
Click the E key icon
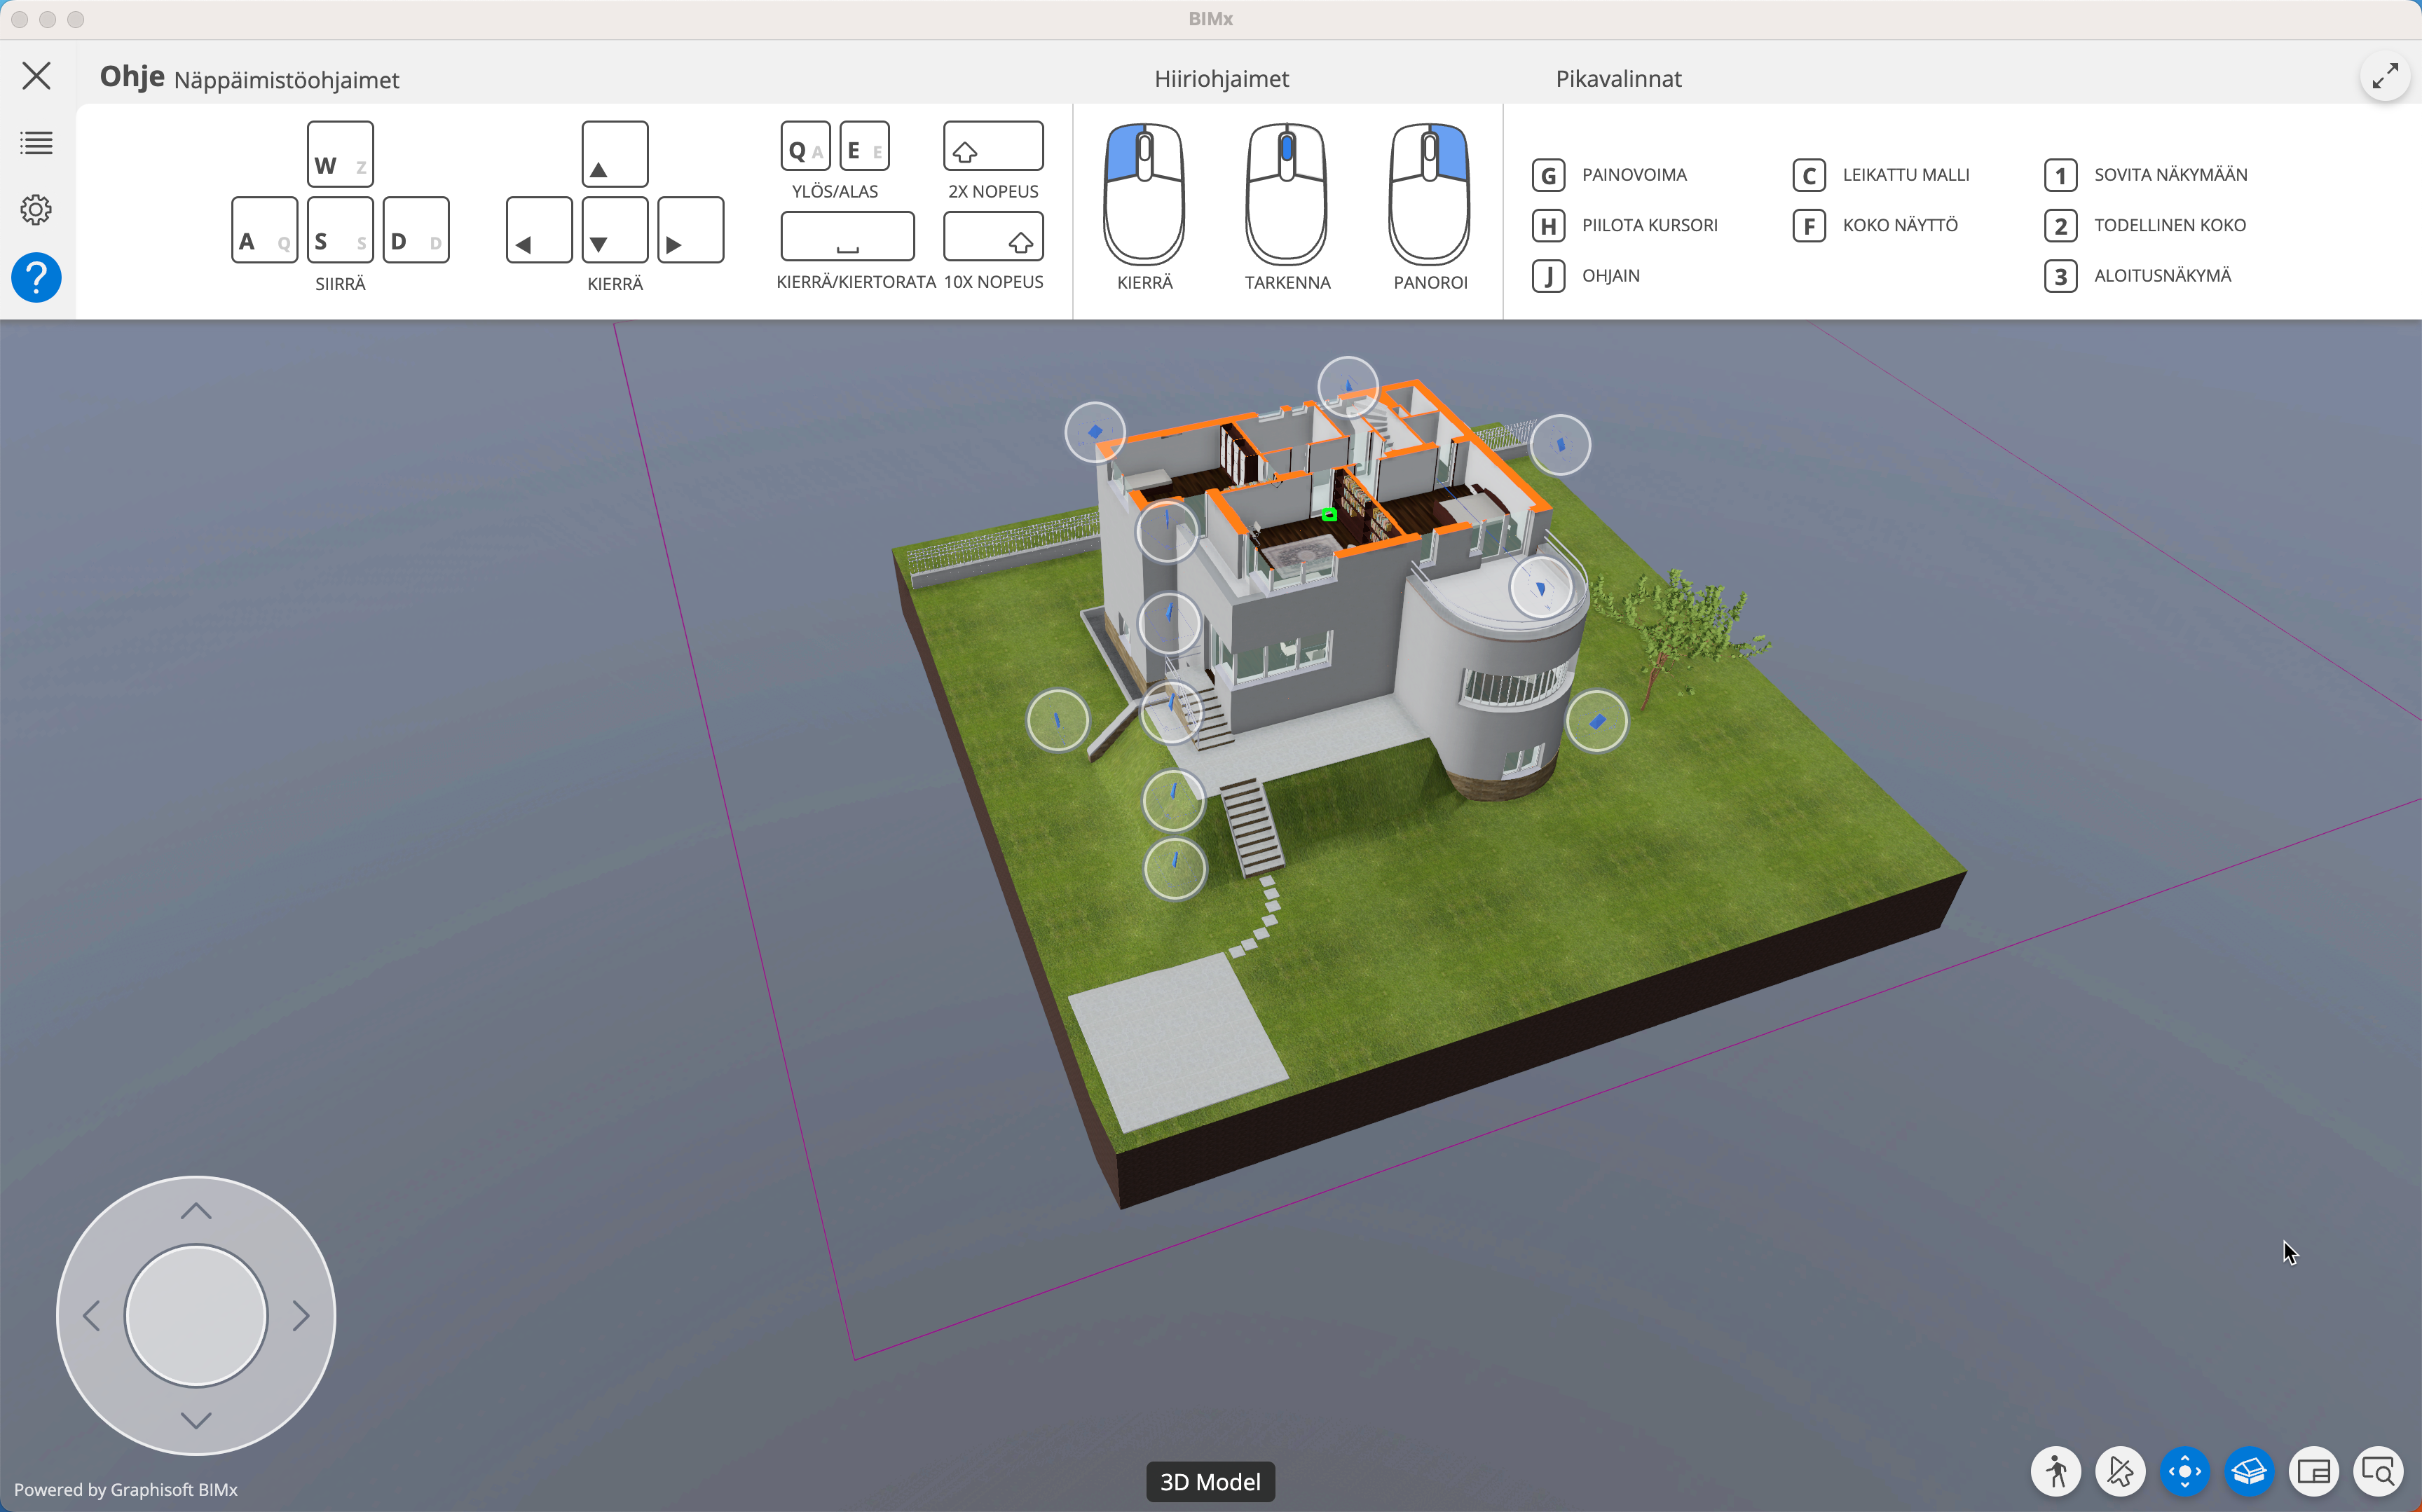864,146
